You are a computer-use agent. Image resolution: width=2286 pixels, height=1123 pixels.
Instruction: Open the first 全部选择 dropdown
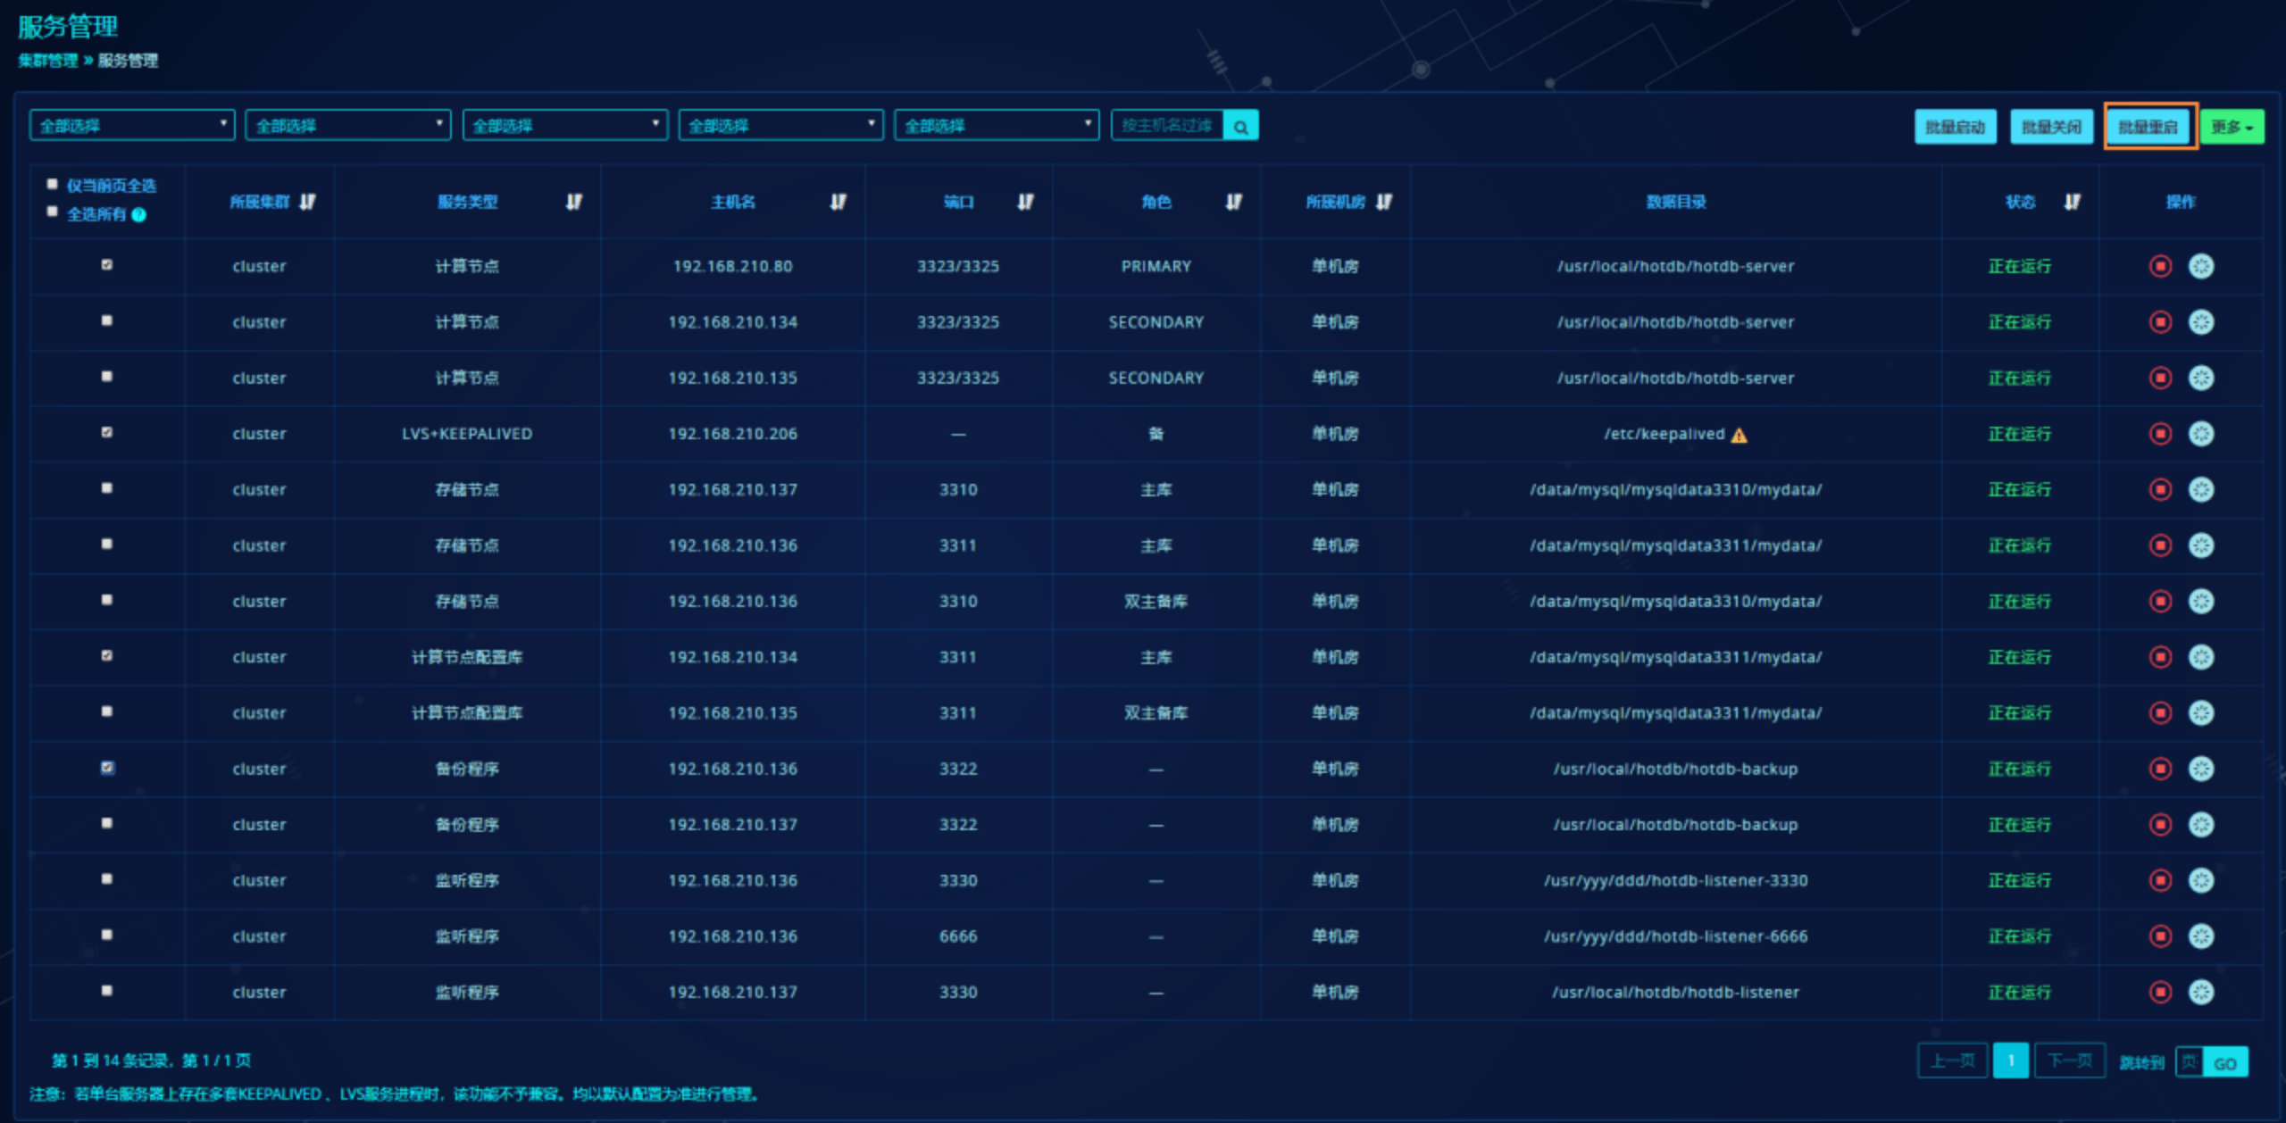(132, 125)
